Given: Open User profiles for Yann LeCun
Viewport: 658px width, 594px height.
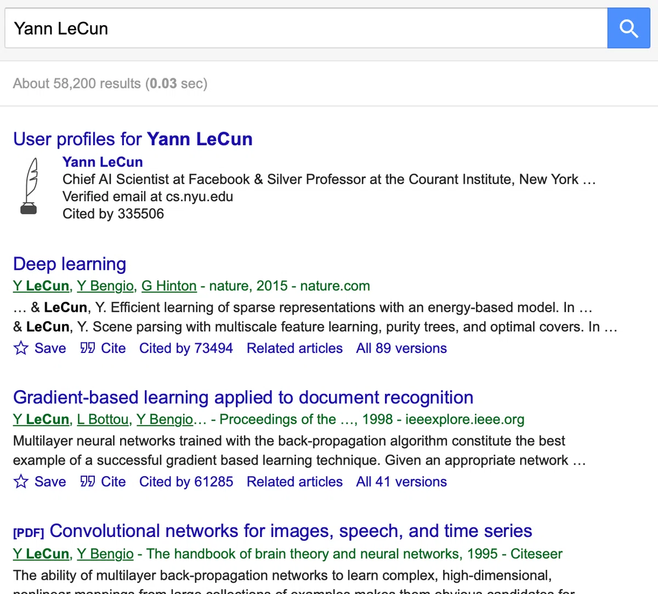Looking at the screenshot, I should (x=133, y=139).
